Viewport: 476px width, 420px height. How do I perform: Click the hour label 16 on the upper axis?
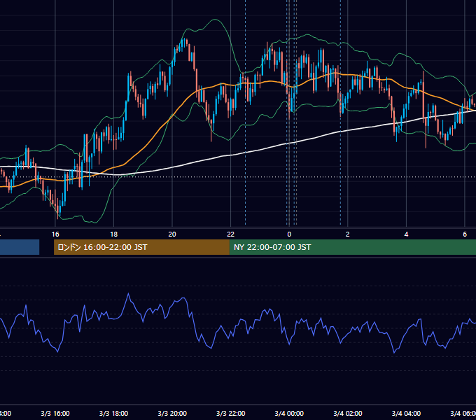55,234
